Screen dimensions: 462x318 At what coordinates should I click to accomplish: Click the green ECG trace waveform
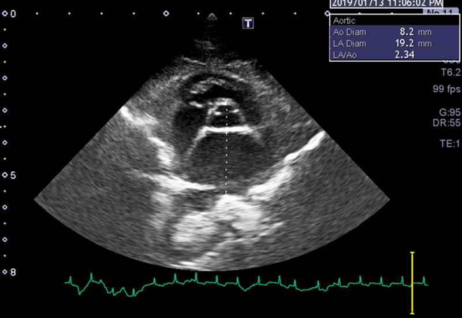pyautogui.click(x=231, y=282)
